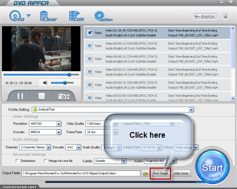Check the Title5 checkbox

point(90,85)
